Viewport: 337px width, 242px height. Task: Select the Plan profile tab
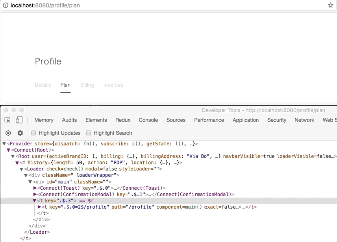(65, 85)
